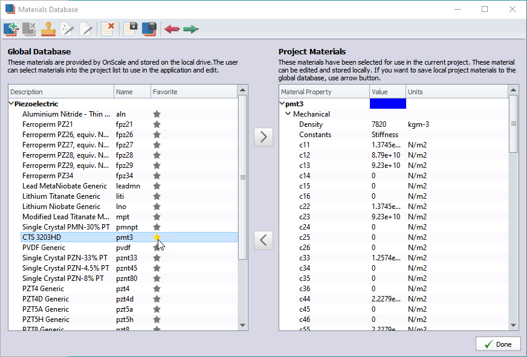Image resolution: width=527 pixels, height=357 pixels.
Task: Toggle favorite star for CTS 3203HD
Action: click(157, 237)
